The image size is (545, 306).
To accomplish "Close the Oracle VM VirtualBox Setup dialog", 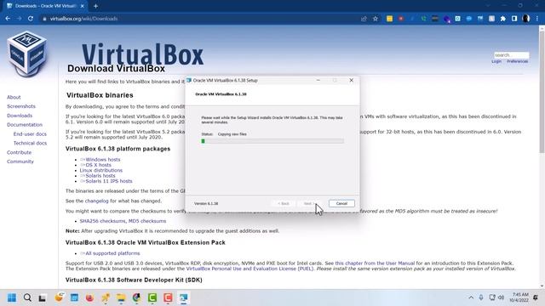I will pos(352,80).
